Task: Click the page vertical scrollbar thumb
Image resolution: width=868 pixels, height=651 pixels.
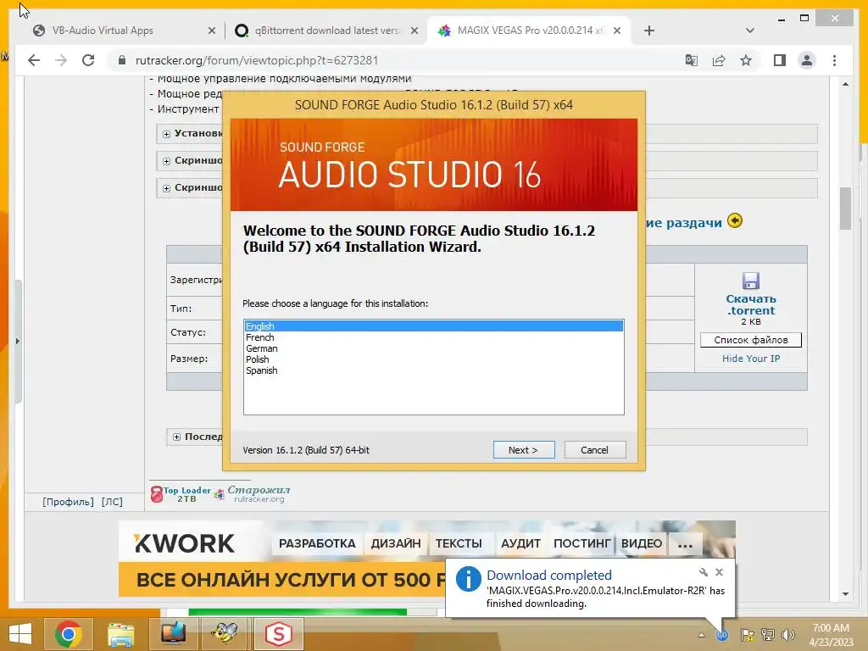Action: coord(845,209)
